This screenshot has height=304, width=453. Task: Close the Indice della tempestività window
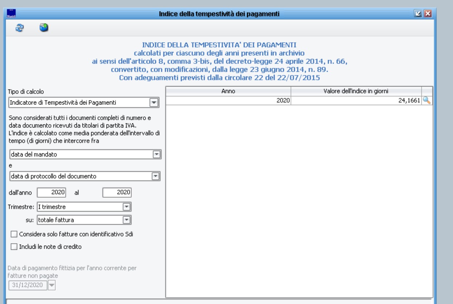click(x=427, y=14)
